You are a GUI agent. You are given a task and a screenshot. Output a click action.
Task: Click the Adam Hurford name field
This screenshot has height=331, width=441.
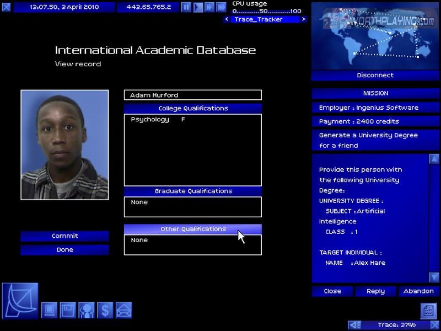click(x=193, y=95)
